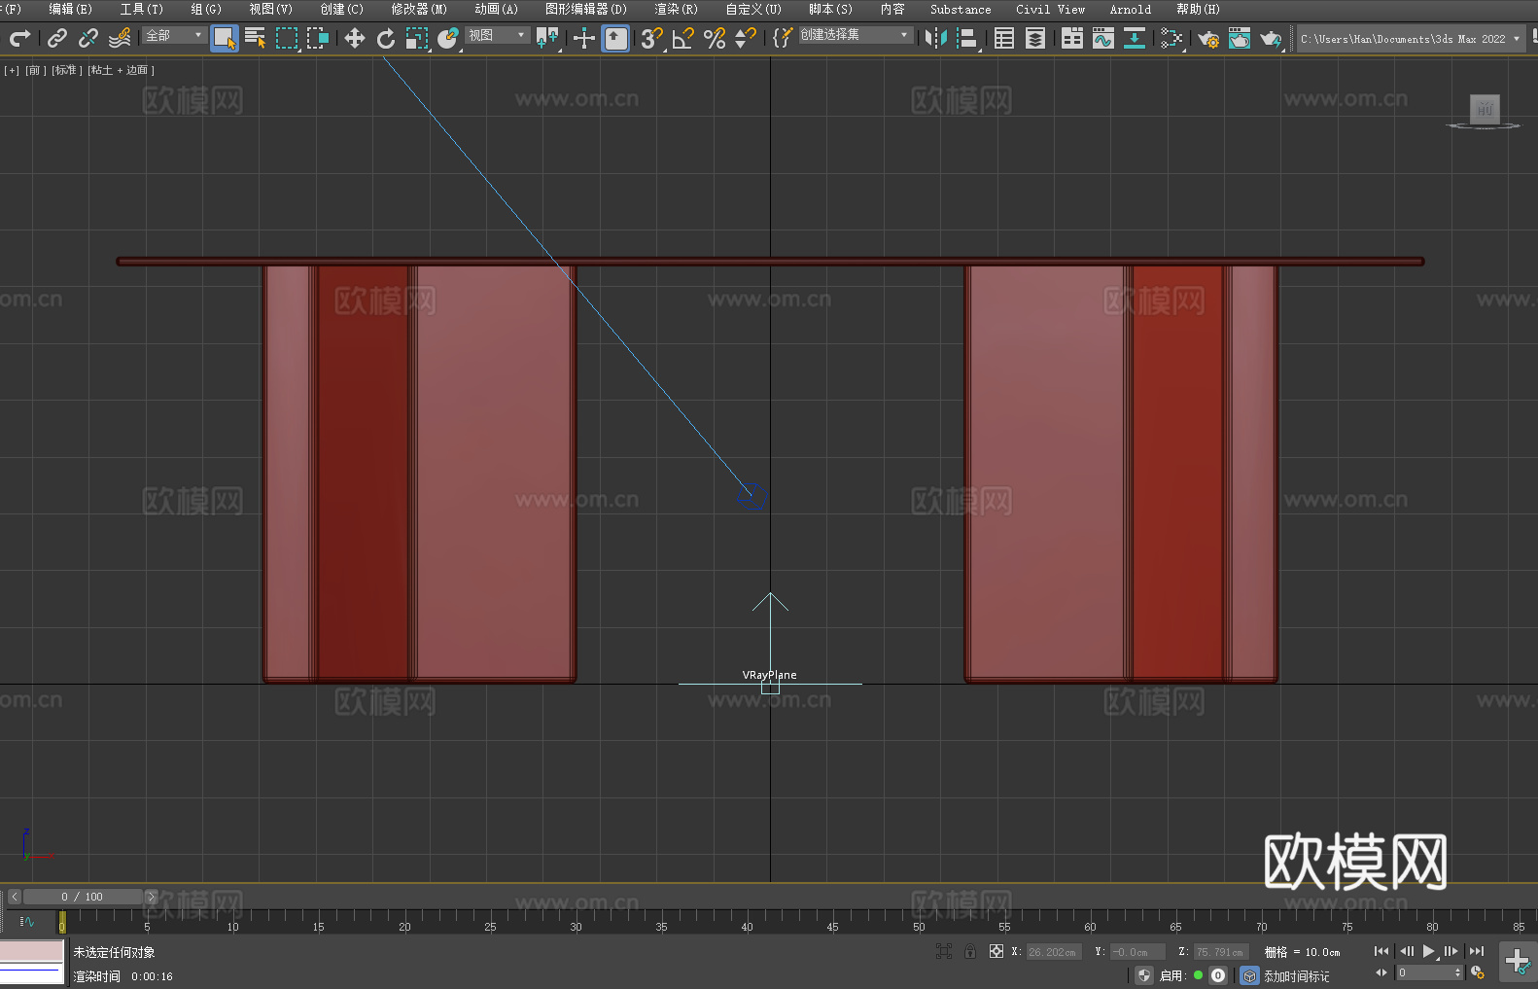Step time slider forward with right arrow
The width and height of the screenshot is (1538, 989).
[x=151, y=897]
